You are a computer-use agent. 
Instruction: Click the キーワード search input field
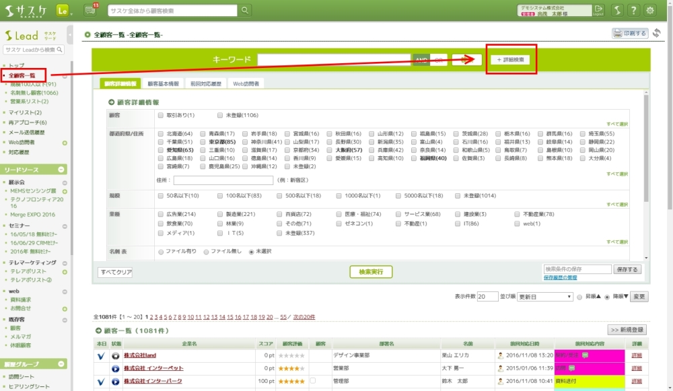tap(333, 60)
